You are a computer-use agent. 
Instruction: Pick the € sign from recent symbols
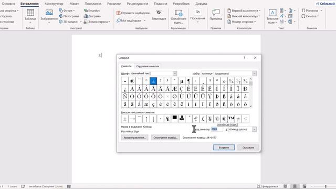pyautogui.click(x=196, y=119)
